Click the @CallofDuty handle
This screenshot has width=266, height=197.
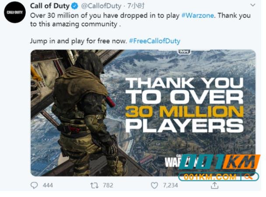[x=101, y=6]
